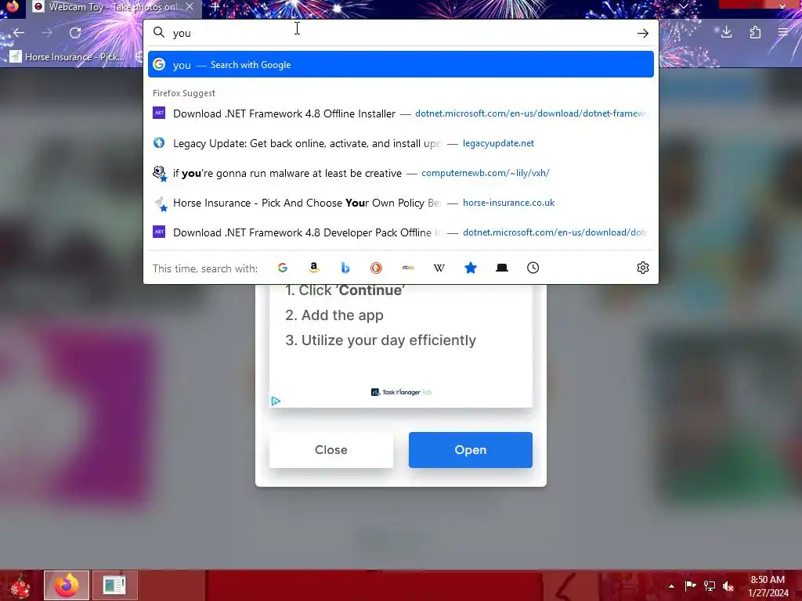
Task: Open .NET Framework 4.8 Developer Pack suggestion
Action: [x=401, y=232]
